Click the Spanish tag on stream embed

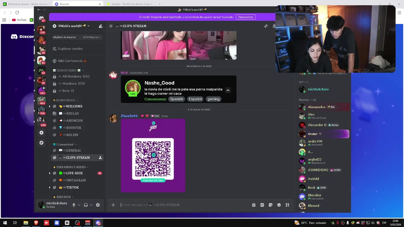tap(176, 99)
